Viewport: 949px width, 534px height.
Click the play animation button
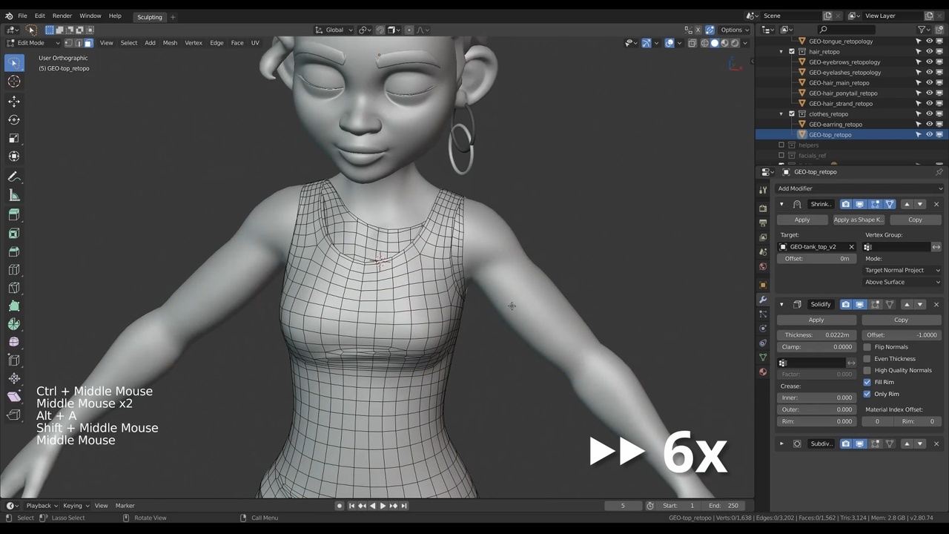point(383,506)
